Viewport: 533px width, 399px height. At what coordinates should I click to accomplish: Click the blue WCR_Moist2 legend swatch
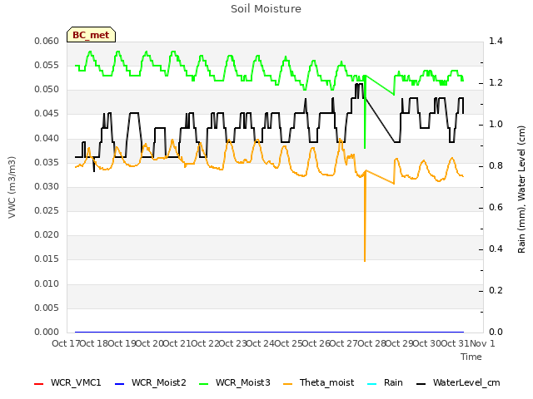(x=120, y=384)
